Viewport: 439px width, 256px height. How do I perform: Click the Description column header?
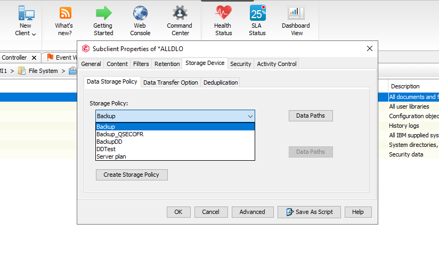[405, 86]
